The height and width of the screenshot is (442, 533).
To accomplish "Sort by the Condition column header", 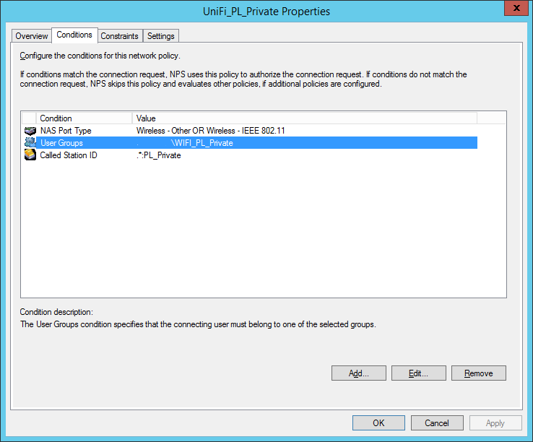I will [84, 118].
